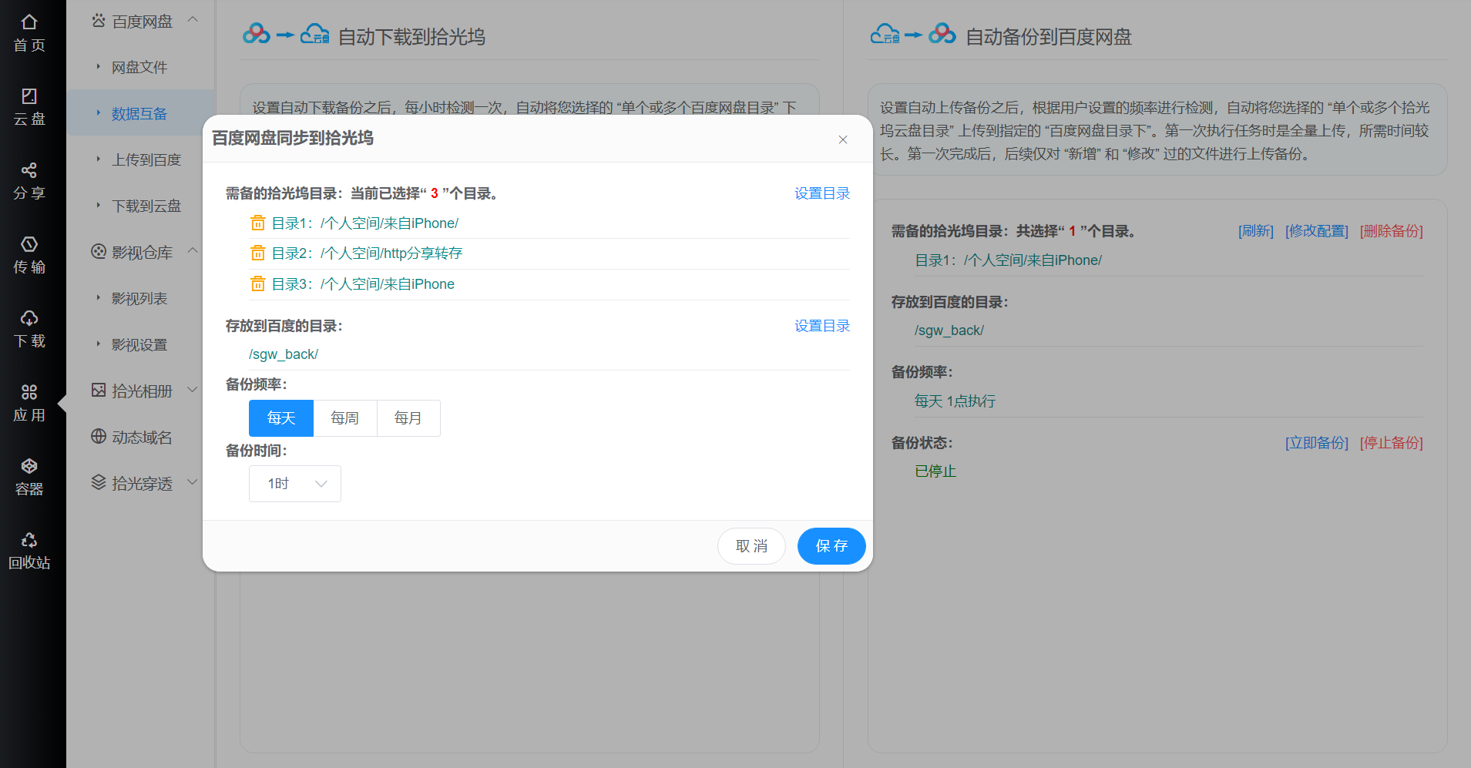Collapse the 影视仓库 menu chevron
The height and width of the screenshot is (768, 1471).
(193, 250)
